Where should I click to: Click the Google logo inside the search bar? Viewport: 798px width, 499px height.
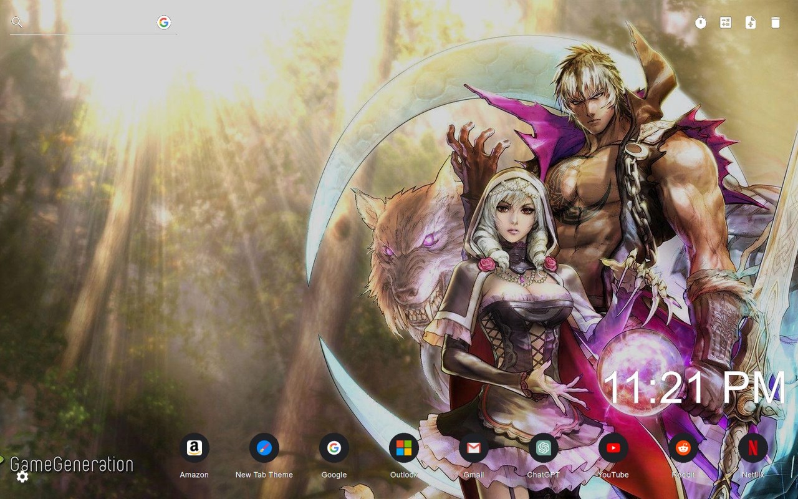[165, 21]
